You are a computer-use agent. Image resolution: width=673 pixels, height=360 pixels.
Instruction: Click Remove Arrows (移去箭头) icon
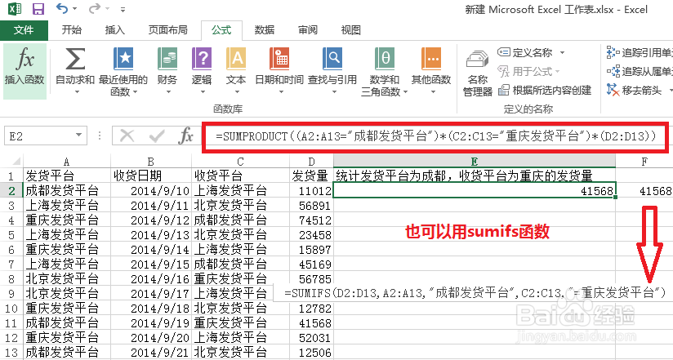611,90
